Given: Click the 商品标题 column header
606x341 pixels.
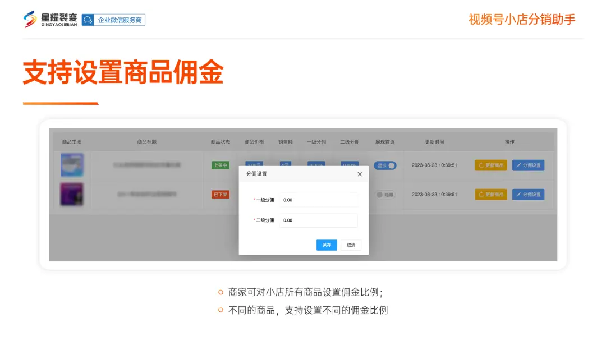Looking at the screenshot, I should click(x=147, y=142).
